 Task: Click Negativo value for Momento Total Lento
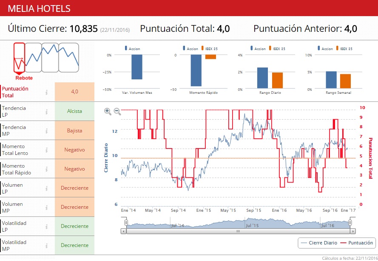[x=74, y=150]
